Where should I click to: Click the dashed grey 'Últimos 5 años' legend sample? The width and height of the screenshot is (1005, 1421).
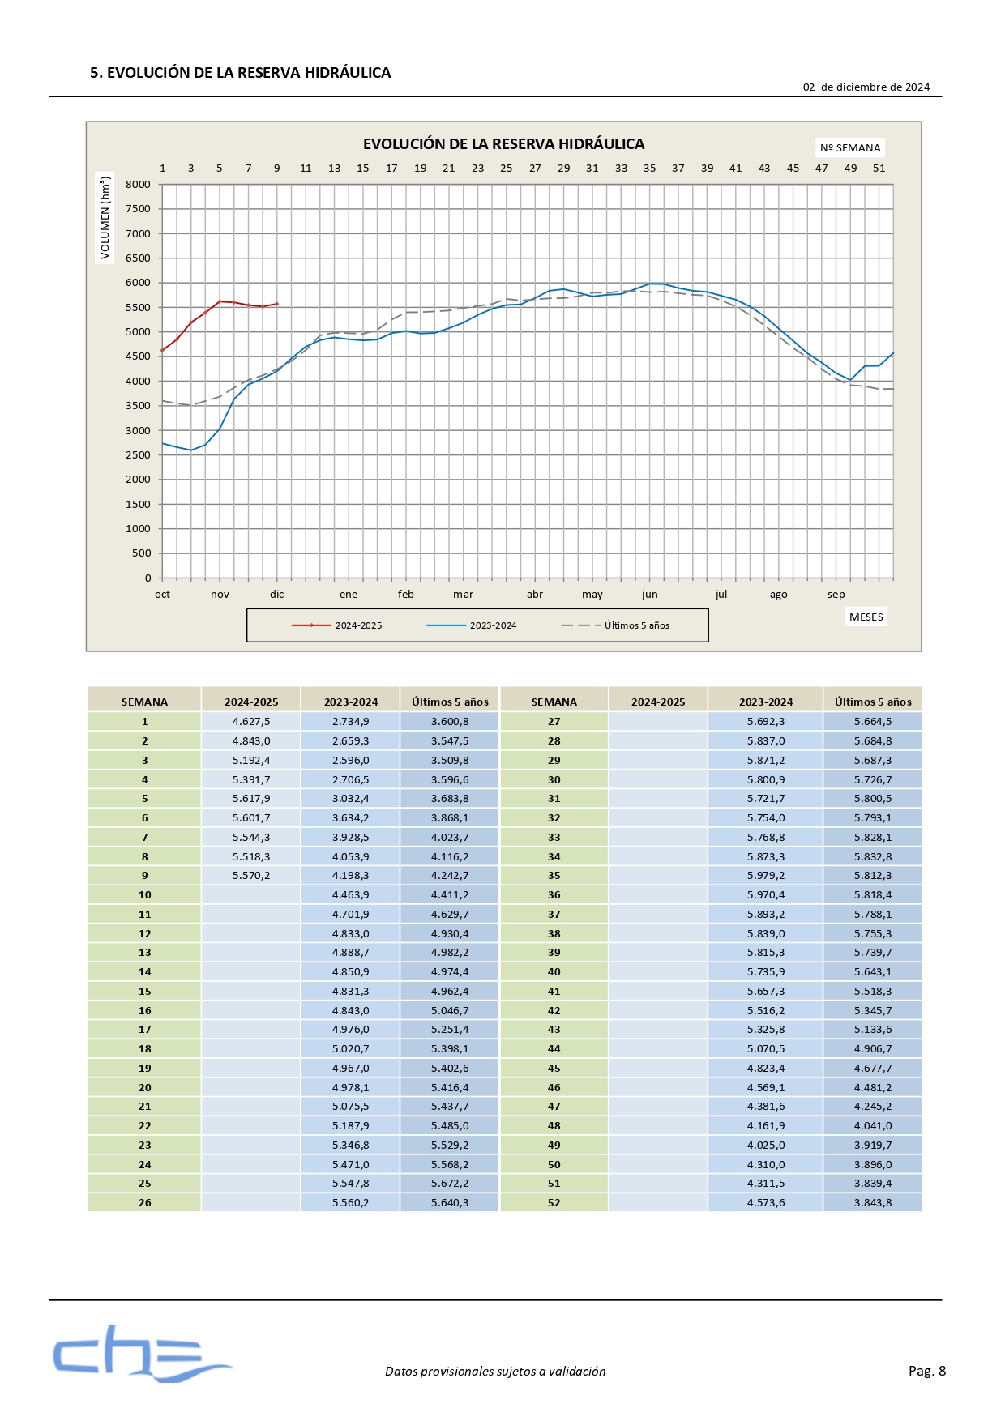580,625
